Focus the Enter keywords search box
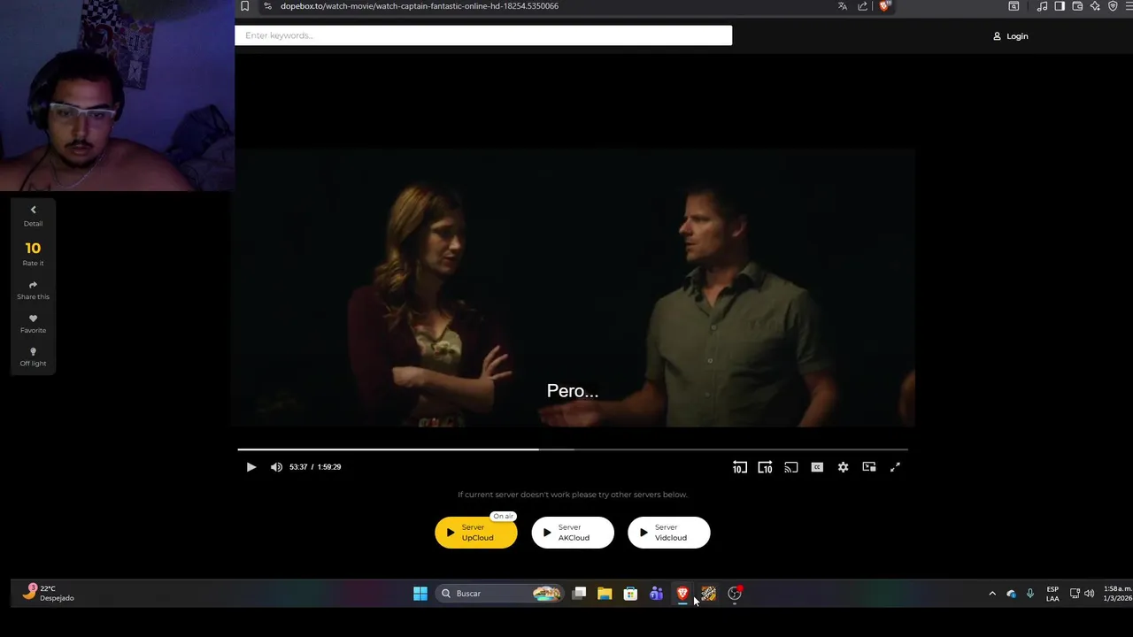1133x637 pixels. 483,35
